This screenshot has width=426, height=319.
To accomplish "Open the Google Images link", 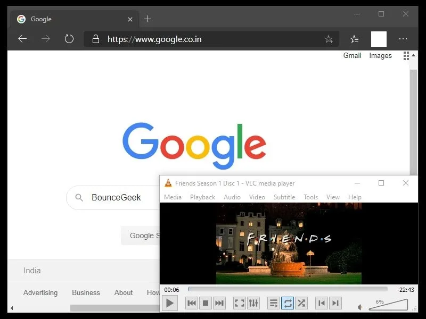I will pyautogui.click(x=380, y=55).
